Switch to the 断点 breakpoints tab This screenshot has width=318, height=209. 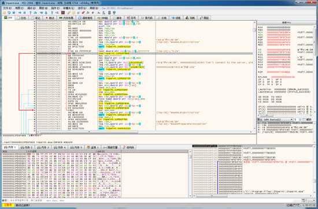click(x=50, y=18)
